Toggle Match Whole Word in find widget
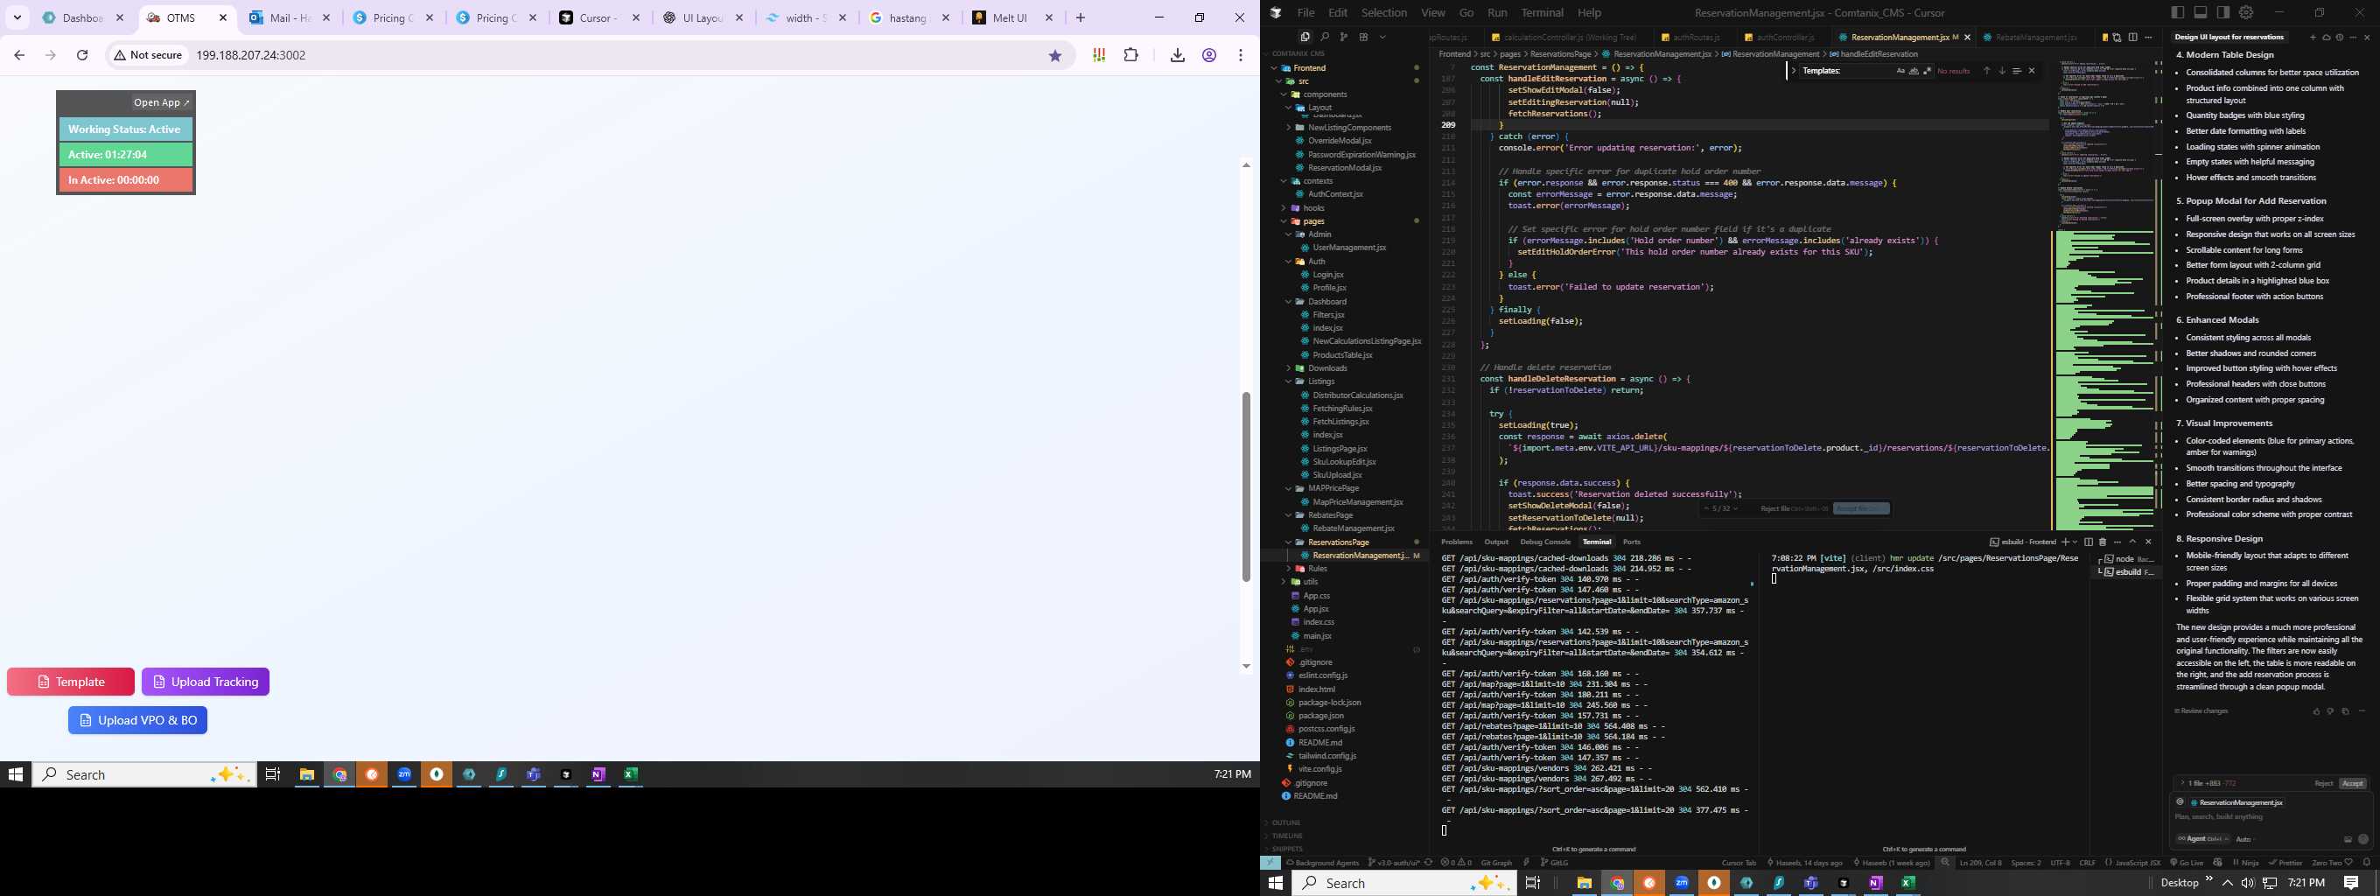Screen dimensions: 2380x896 coord(1914,71)
